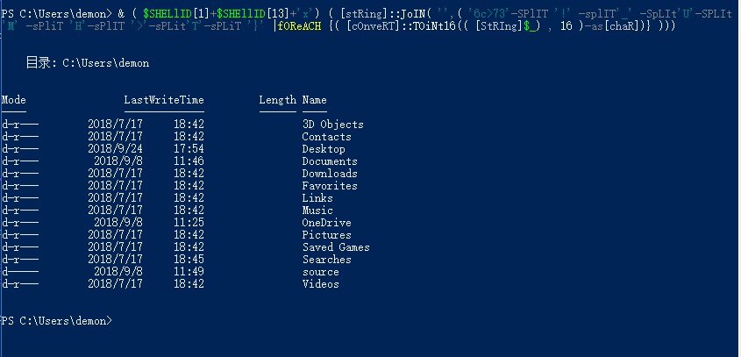
Task: Select the Videos folder name
Action: [321, 284]
